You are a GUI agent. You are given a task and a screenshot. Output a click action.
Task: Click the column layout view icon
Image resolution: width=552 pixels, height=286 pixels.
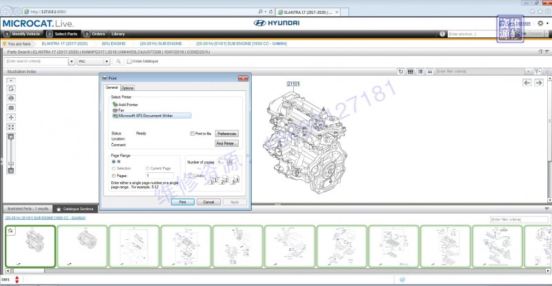[x=411, y=72]
